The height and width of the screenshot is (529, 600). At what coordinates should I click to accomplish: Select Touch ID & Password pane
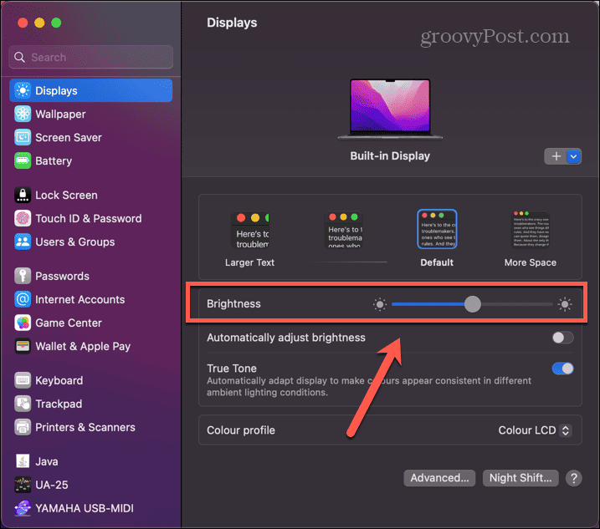coord(90,218)
